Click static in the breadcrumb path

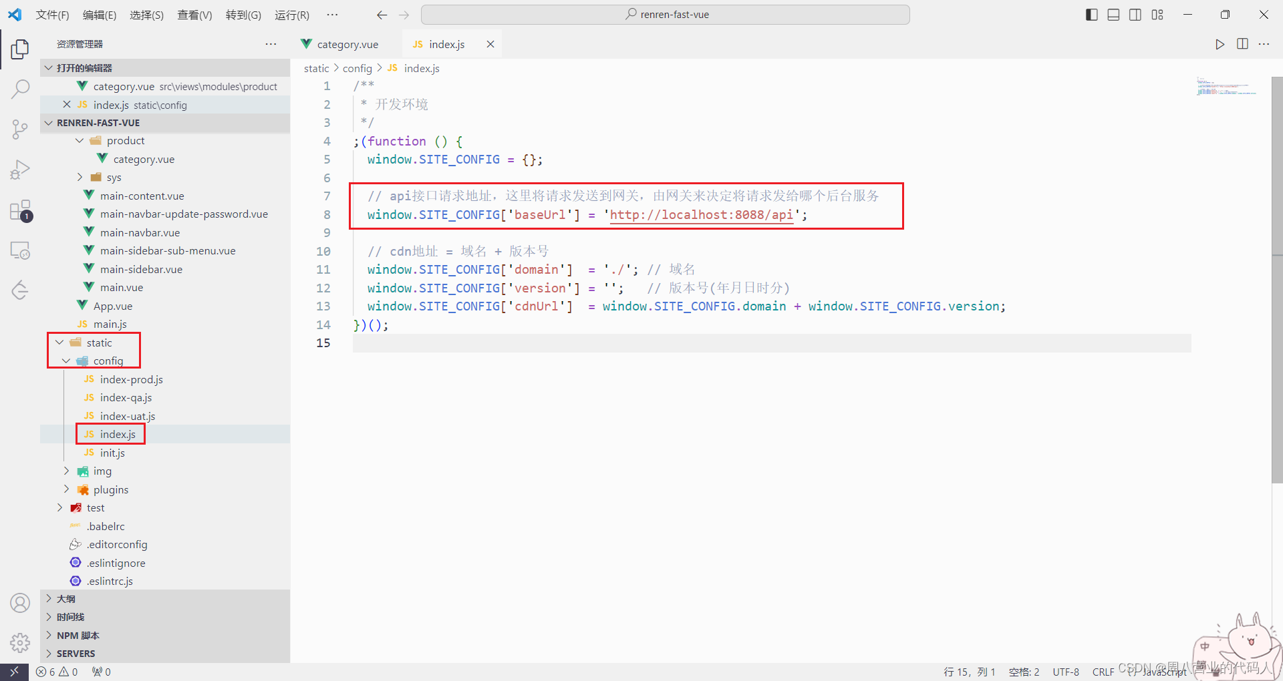pos(317,68)
